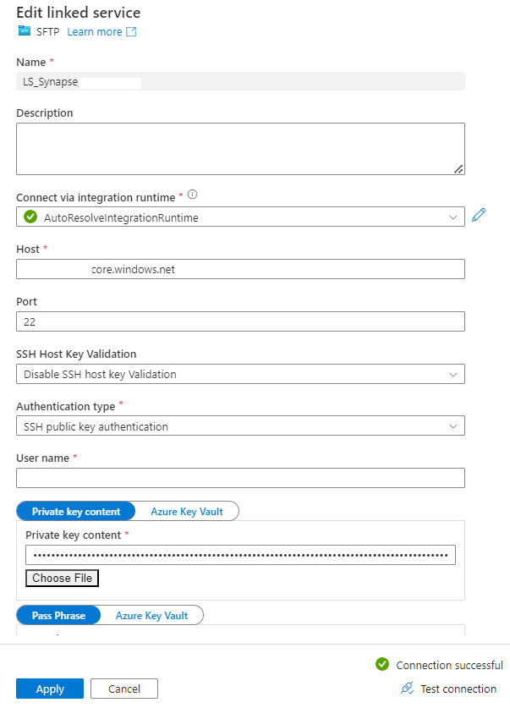The width and height of the screenshot is (510, 708).
Task: Click the Test connection icon
Action: (x=407, y=689)
